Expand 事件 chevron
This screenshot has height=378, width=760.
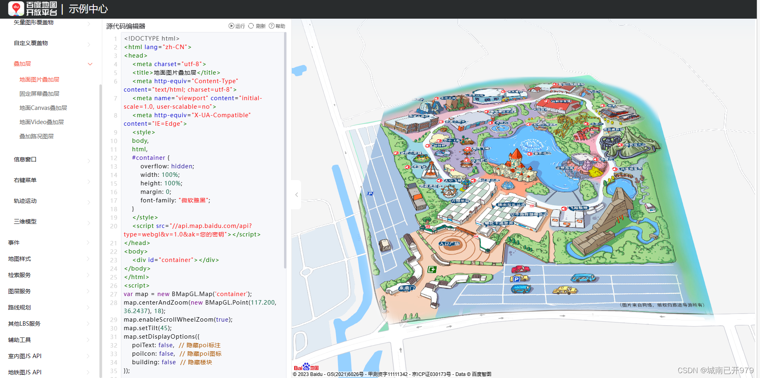[x=88, y=243]
